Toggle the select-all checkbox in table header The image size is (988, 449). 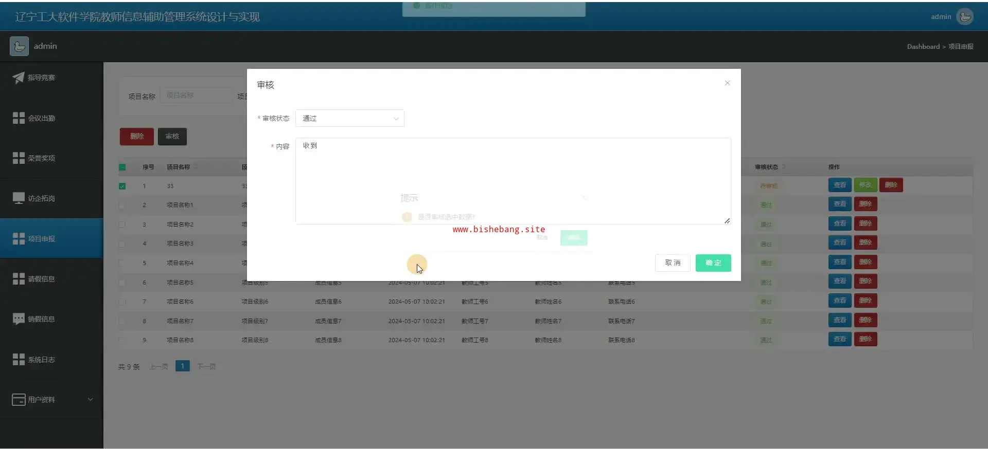(x=122, y=167)
